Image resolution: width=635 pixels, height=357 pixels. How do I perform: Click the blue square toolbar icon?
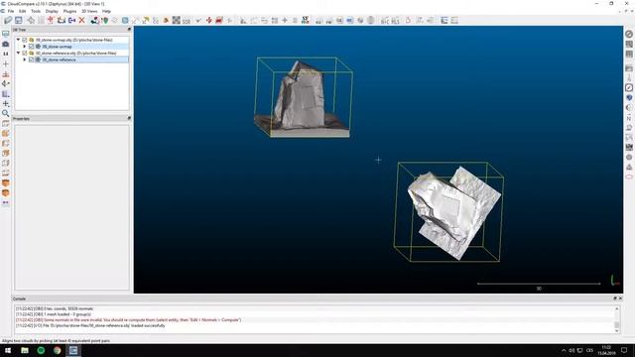125,20
